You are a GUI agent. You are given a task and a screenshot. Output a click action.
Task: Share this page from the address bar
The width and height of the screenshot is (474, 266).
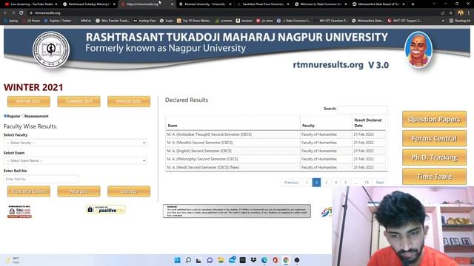(443, 13)
